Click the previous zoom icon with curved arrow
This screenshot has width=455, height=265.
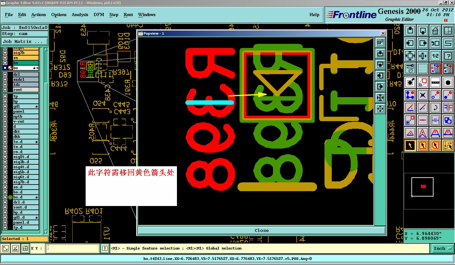point(435,43)
